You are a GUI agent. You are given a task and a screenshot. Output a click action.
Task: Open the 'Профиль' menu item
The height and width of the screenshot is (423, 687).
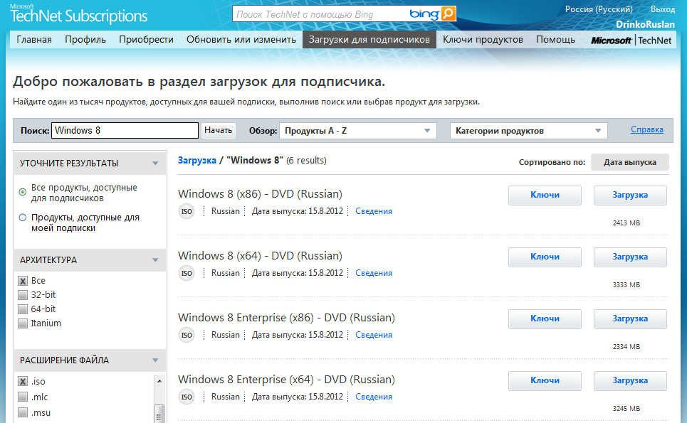[x=85, y=39]
